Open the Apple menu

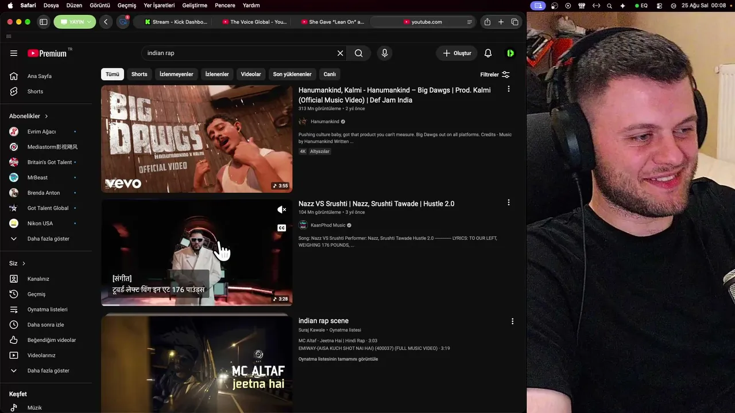click(x=10, y=5)
